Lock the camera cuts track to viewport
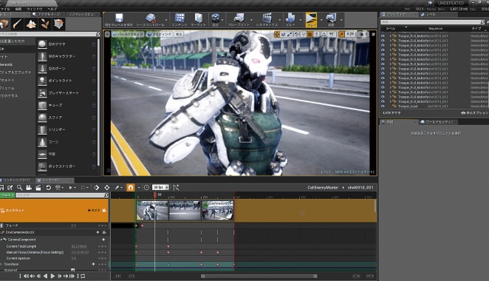Image resolution: width=489 pixels, height=281 pixels. click(x=104, y=211)
